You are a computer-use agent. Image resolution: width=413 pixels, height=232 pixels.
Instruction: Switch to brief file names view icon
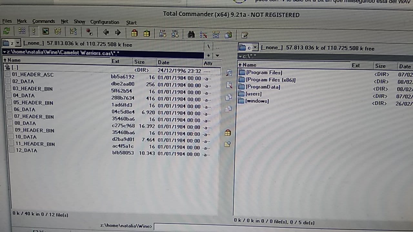22,31
